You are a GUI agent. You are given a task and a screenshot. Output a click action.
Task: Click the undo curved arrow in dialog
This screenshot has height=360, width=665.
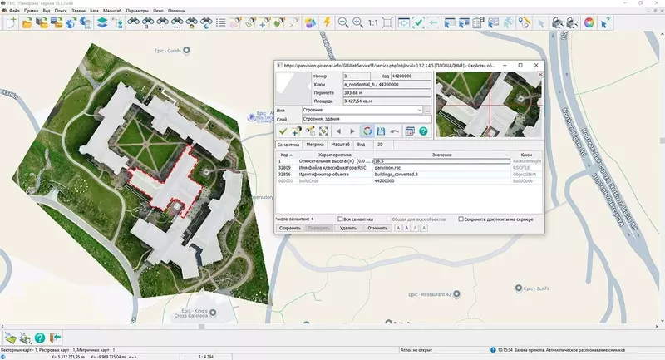point(394,131)
